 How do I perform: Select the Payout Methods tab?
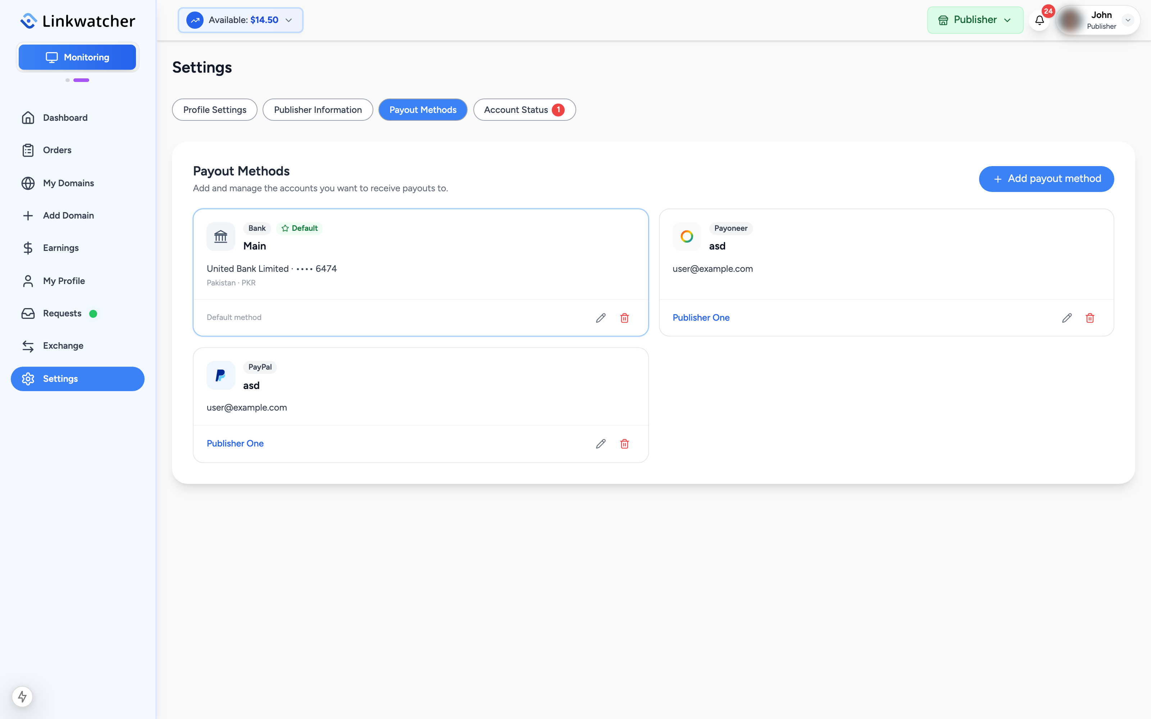(x=423, y=110)
